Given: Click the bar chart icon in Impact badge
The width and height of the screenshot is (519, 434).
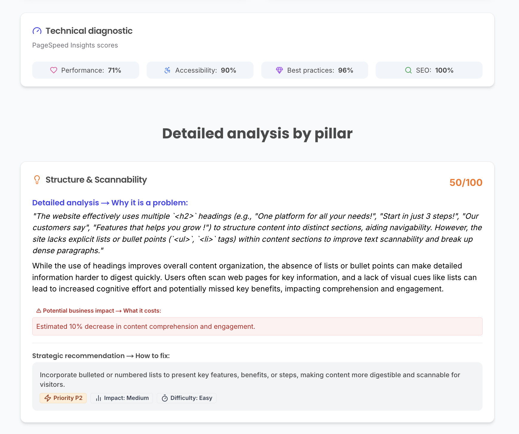Looking at the screenshot, I should click(x=99, y=398).
